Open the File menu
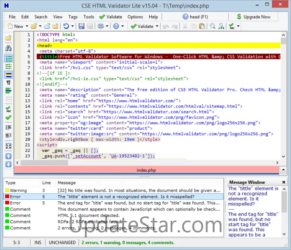Screen dimensions: 291x250 12,17
